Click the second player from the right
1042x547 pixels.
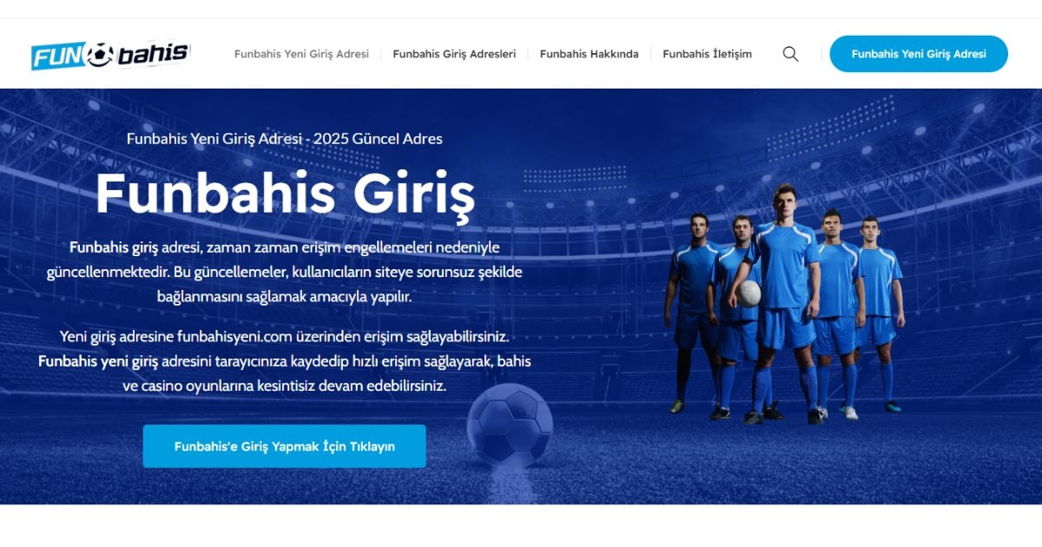[835, 314]
